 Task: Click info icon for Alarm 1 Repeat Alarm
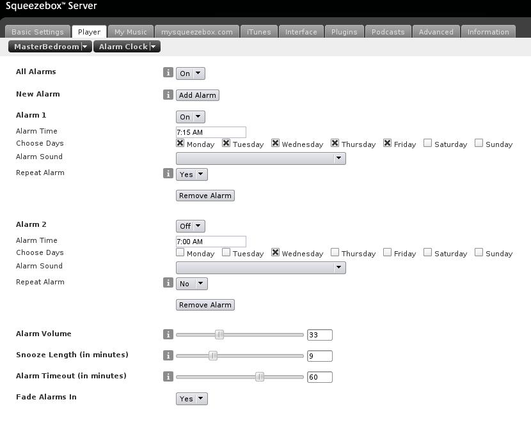pyautogui.click(x=168, y=173)
